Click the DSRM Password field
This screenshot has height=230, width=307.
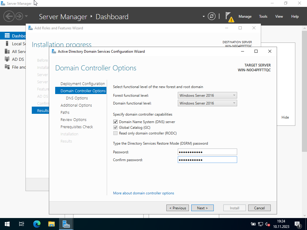(x=207, y=152)
